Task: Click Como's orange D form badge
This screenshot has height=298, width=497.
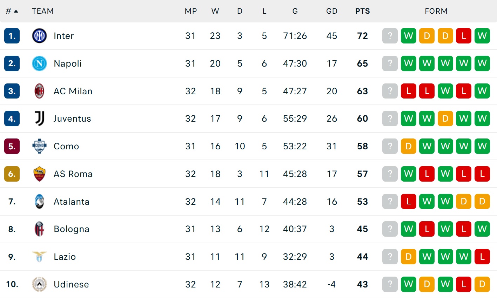Action: (408, 146)
